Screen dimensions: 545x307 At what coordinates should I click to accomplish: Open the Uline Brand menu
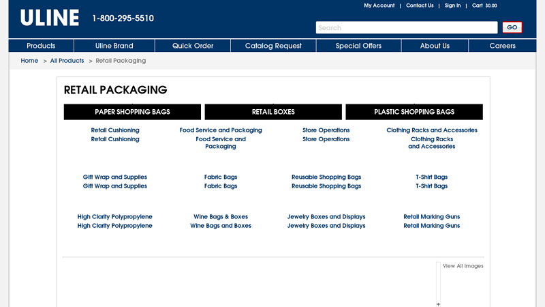click(x=114, y=46)
